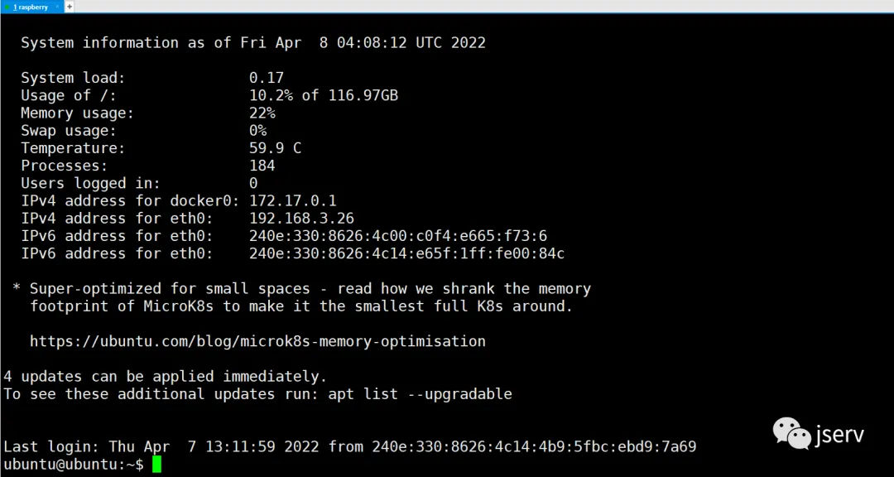This screenshot has width=894, height=477.
Task: Click the disk usage 10.2% of 116.97GB
Action: coord(324,95)
